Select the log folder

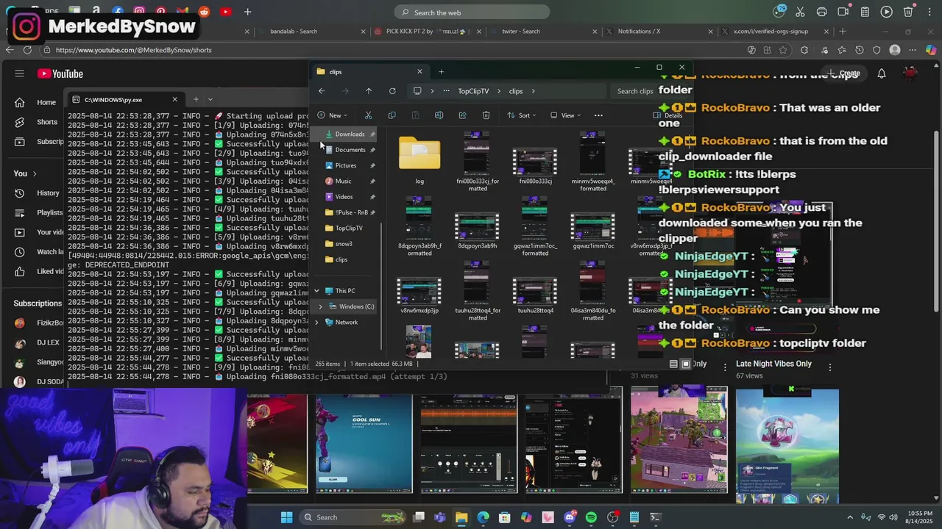pyautogui.click(x=419, y=159)
